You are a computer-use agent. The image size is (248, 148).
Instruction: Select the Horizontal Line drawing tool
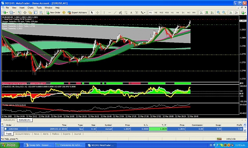[110, 13]
